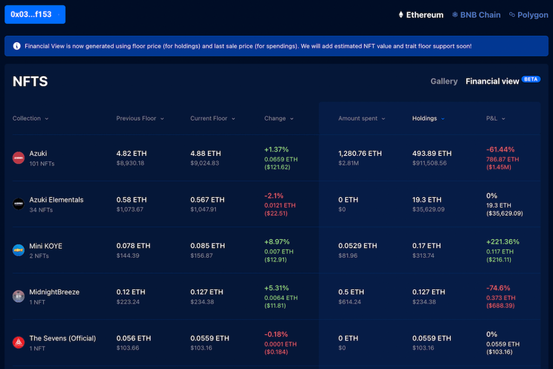This screenshot has width=553, height=369.
Task: Click MidnightBreeze P&L '-74.6%'
Action: (498, 288)
